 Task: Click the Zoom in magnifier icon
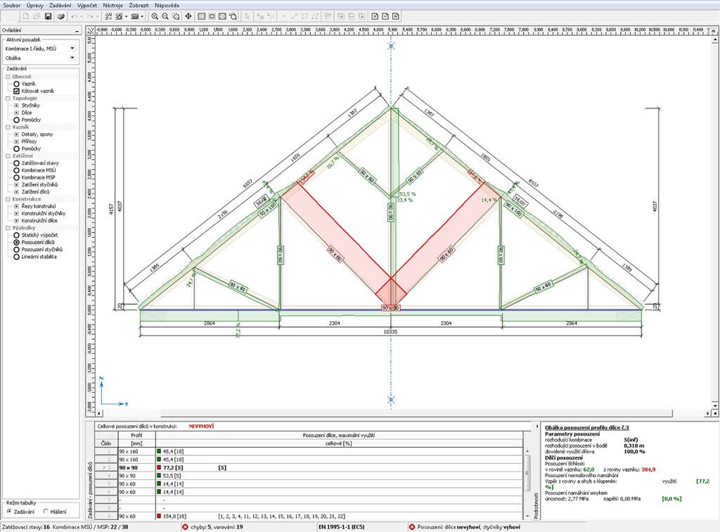[155, 15]
